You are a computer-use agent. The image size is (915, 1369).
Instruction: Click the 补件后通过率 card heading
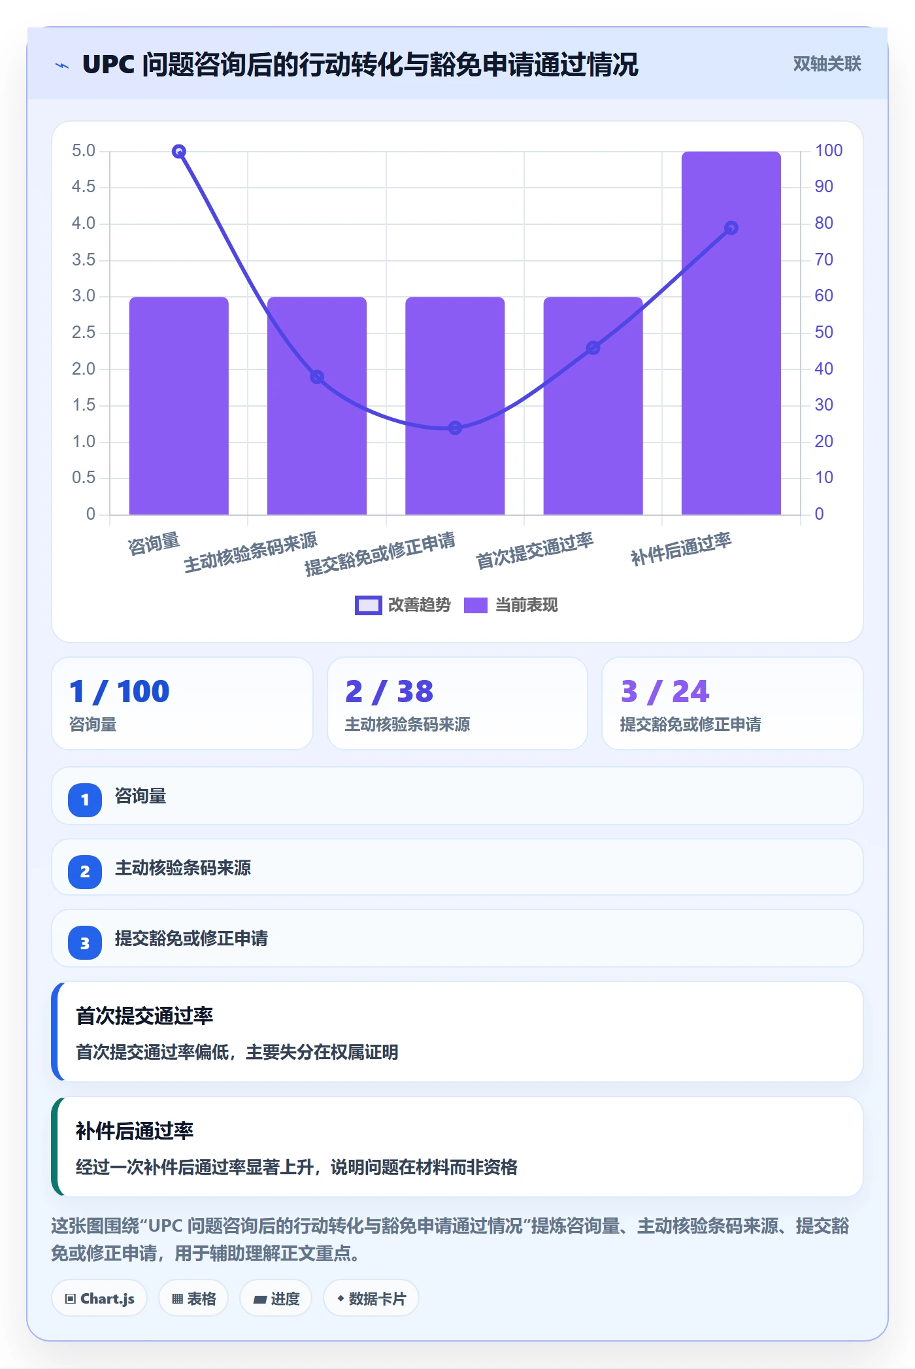(x=135, y=1131)
